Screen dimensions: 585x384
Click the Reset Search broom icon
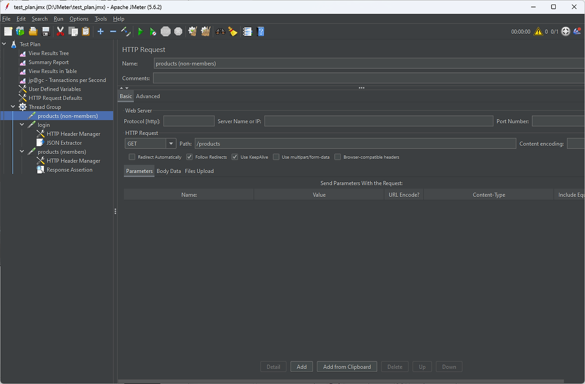[x=233, y=32]
